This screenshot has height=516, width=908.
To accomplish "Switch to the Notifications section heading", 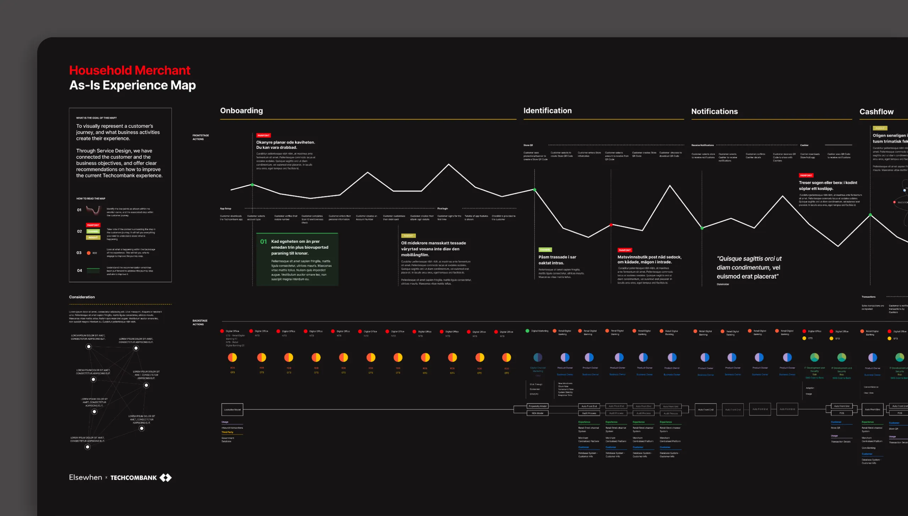I will (714, 111).
